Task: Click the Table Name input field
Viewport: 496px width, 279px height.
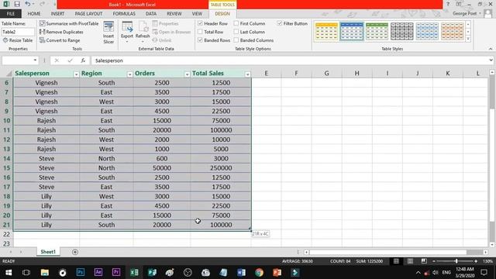Action: tap(18, 32)
